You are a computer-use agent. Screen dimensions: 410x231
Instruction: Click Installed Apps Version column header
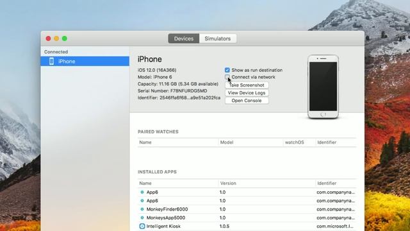267,183
